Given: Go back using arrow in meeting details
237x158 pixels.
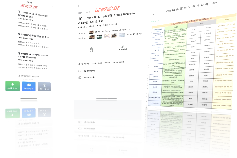Looking at the screenshot, I should [x=78, y=6].
